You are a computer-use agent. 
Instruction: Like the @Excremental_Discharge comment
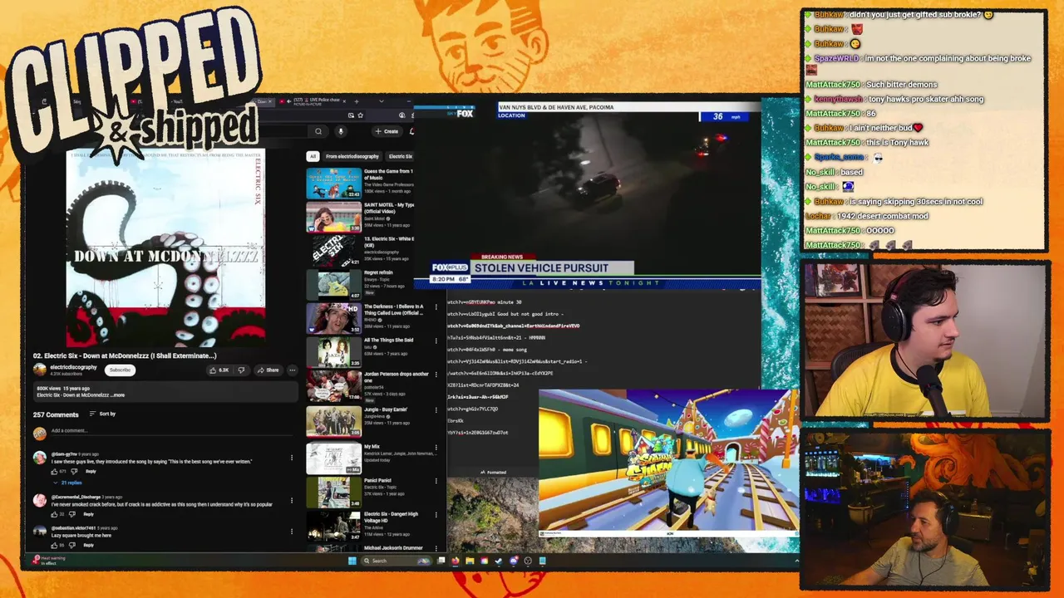pos(55,514)
